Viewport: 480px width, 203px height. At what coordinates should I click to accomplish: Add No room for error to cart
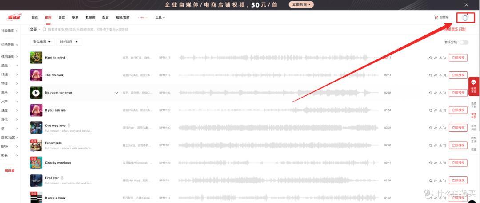tap(444, 93)
